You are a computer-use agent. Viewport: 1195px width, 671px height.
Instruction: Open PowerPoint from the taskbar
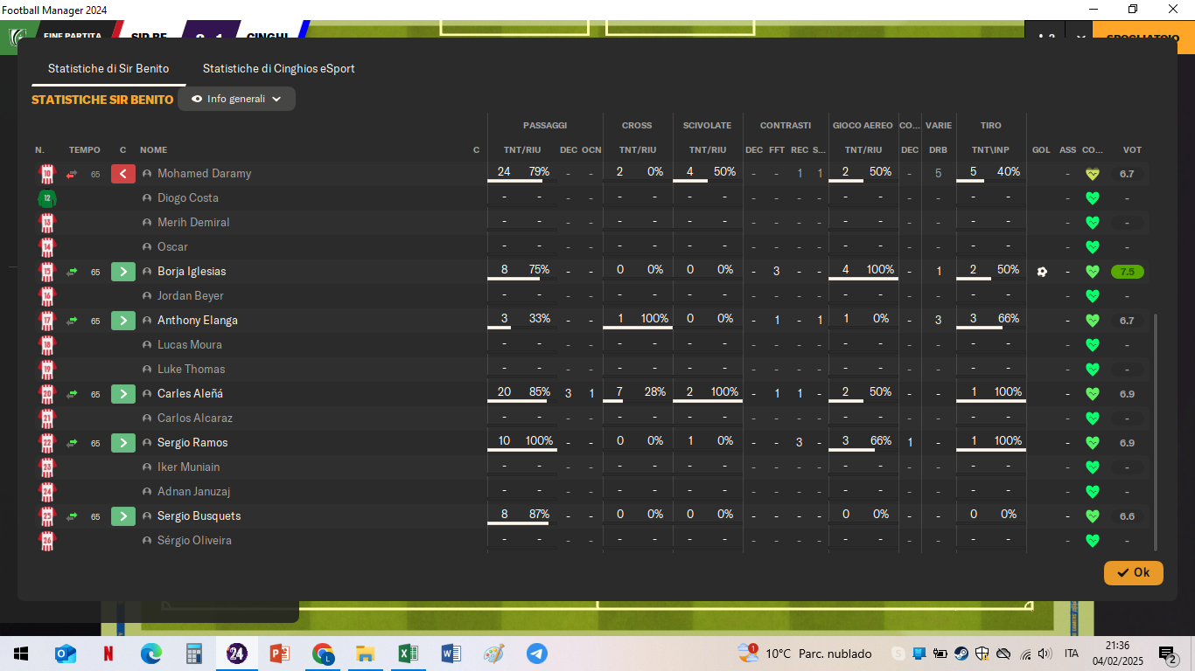tap(279, 654)
